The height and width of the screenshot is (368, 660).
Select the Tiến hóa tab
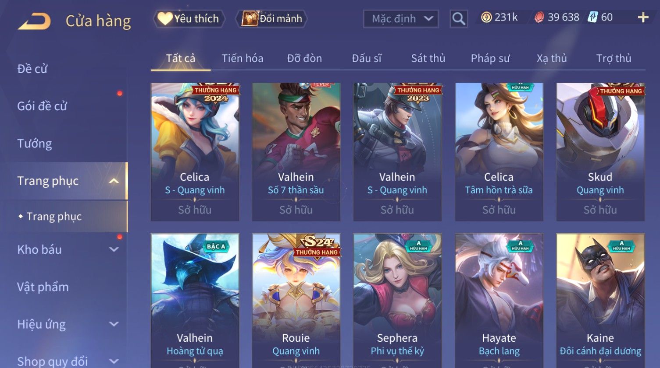pyautogui.click(x=243, y=58)
